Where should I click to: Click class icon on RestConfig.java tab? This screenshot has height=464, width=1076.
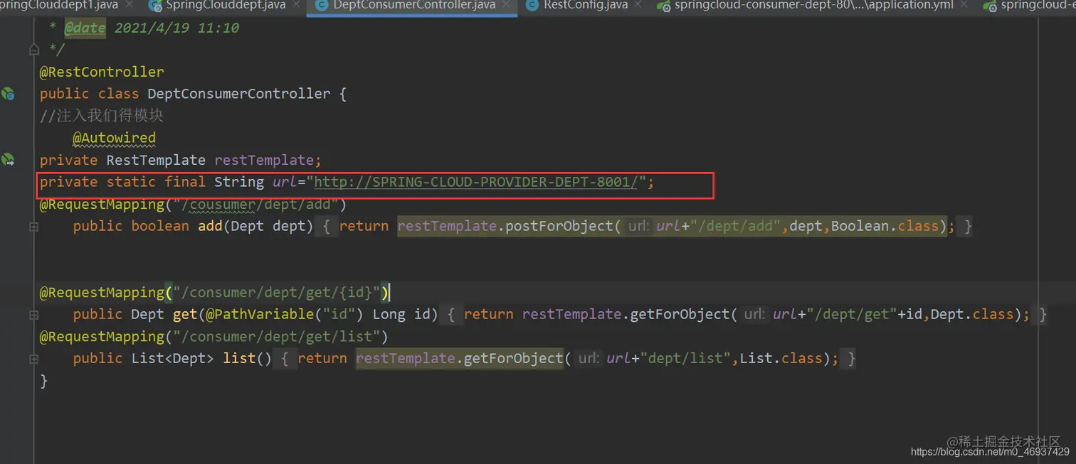click(x=532, y=6)
